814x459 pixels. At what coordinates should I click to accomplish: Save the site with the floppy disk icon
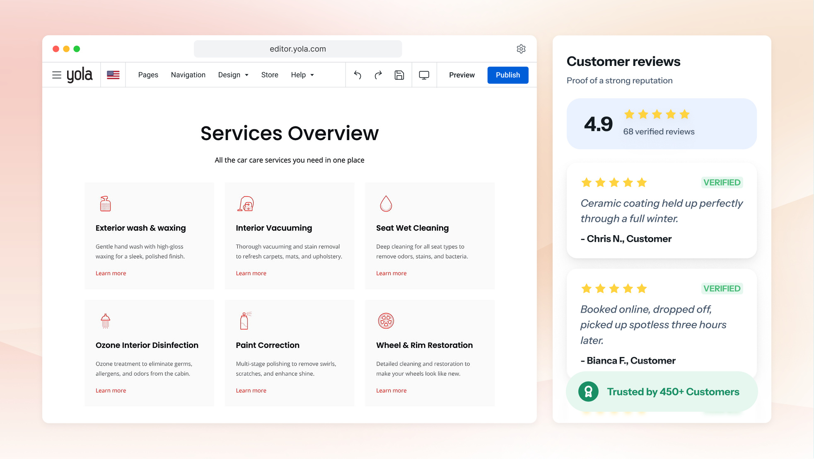(399, 75)
